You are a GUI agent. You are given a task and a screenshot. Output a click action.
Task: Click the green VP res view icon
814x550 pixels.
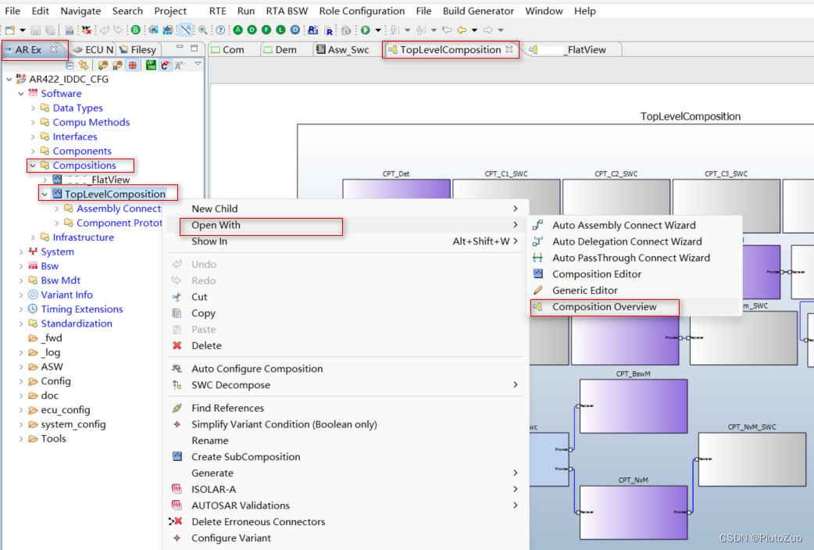click(150, 65)
